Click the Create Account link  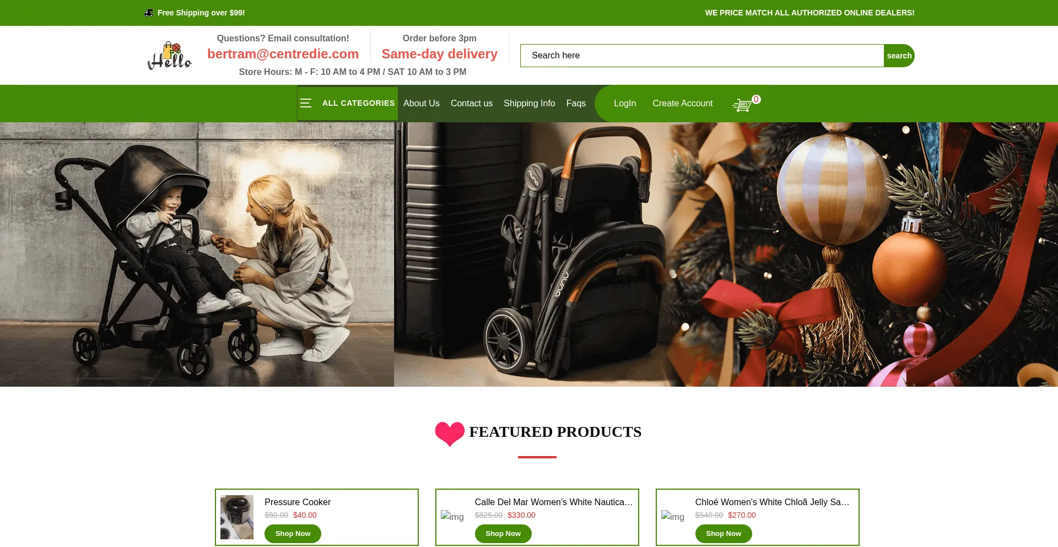coord(683,104)
